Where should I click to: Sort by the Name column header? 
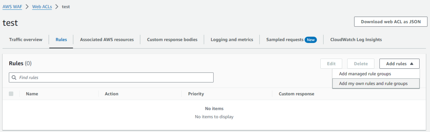[x=32, y=94]
